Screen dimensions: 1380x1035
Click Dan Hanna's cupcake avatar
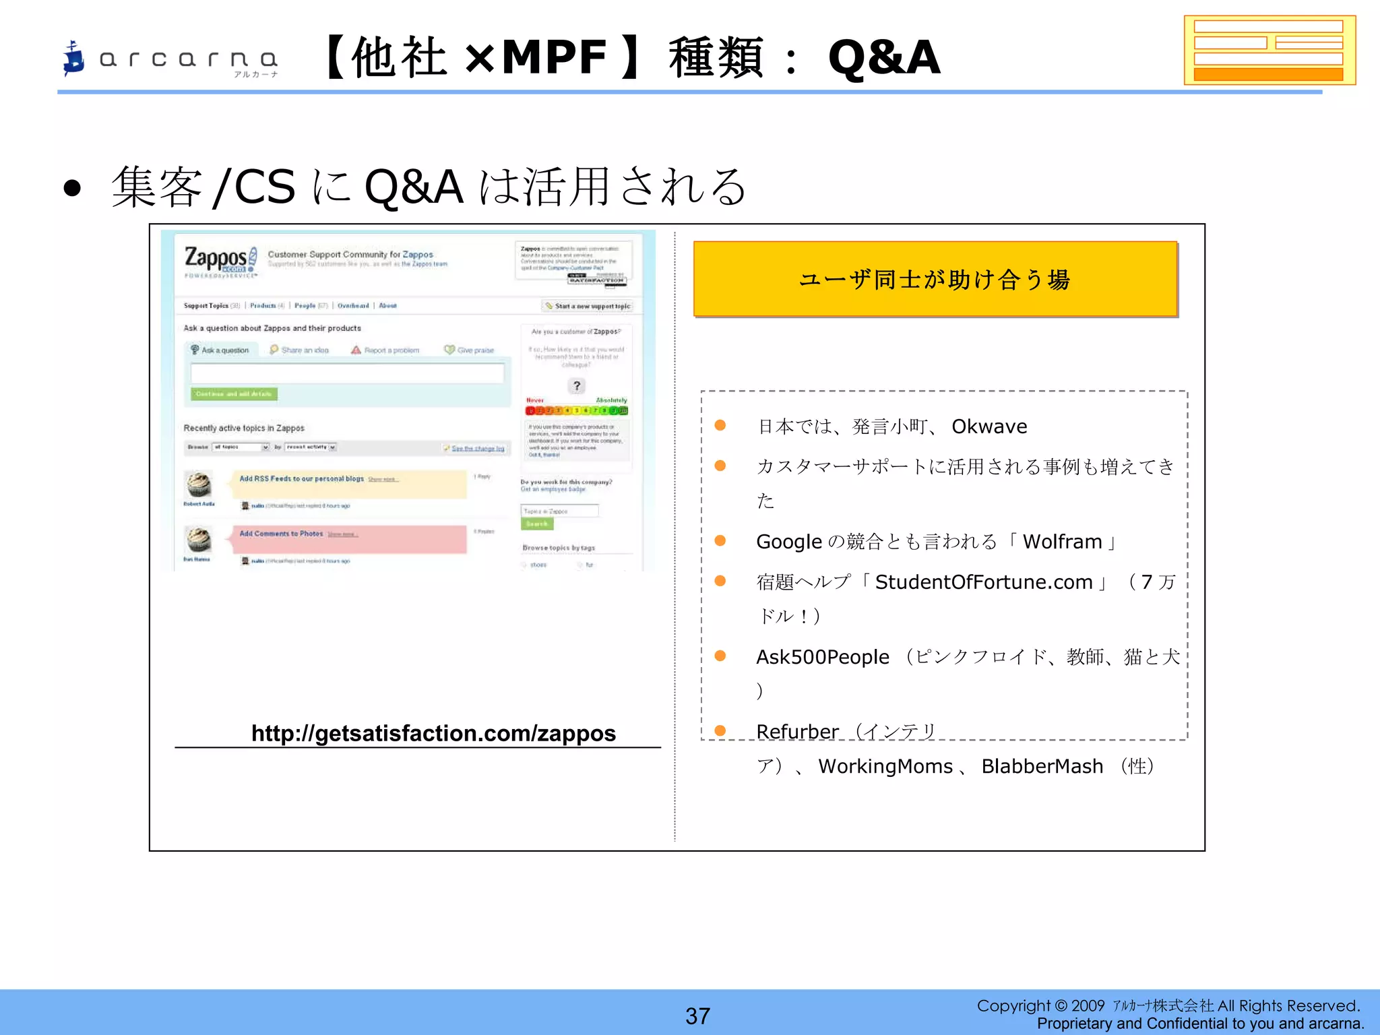[x=199, y=540]
